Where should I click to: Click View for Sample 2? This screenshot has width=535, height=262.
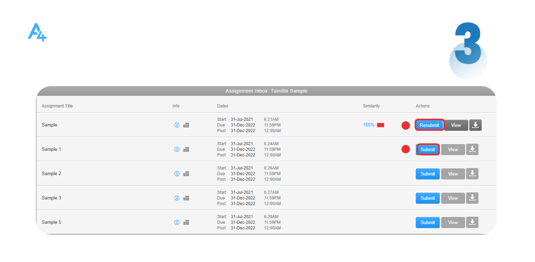click(453, 174)
